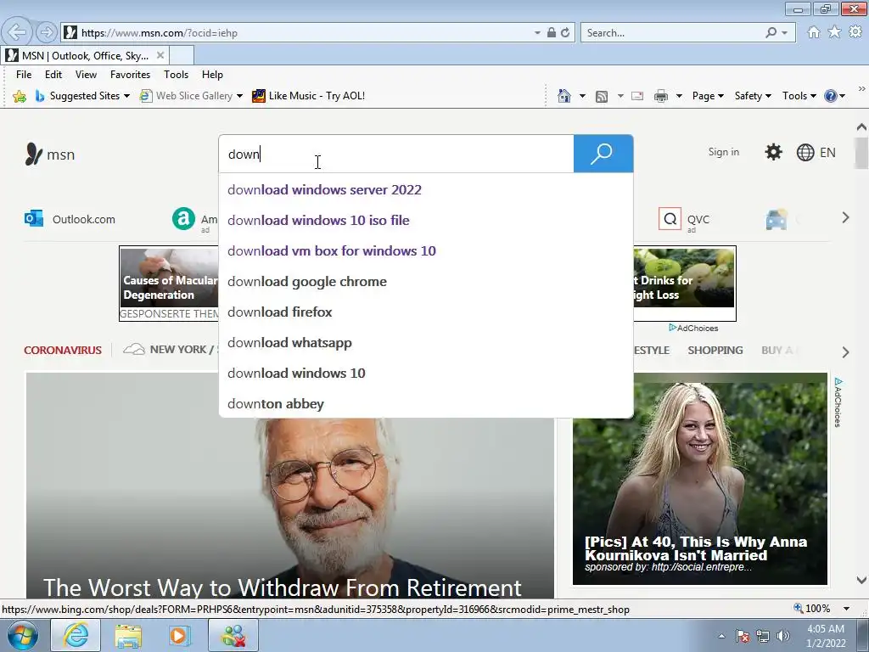Expand the search provider dropdown arrow
Viewport: 869px width, 652px height.
pos(785,33)
